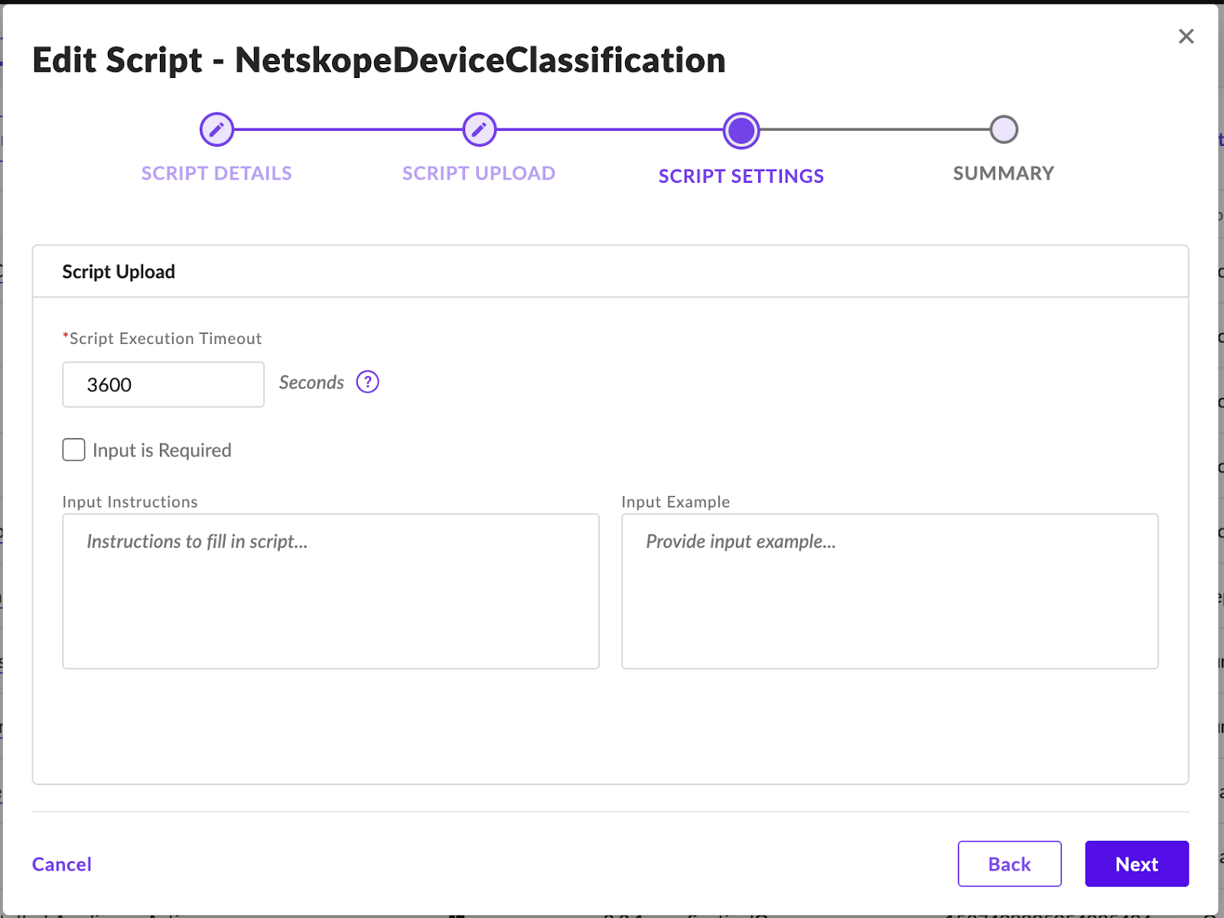Click the Next button
This screenshot has height=918, width=1224.
click(x=1137, y=864)
